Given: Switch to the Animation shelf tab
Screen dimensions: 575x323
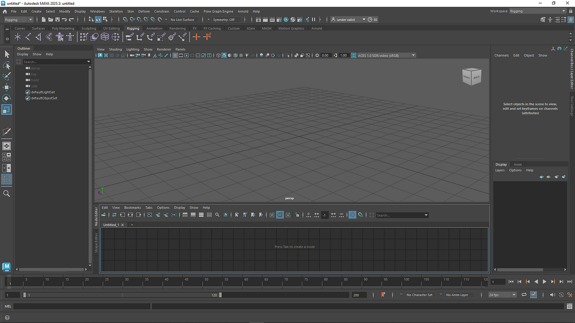Looking at the screenshot, I should click(154, 28).
